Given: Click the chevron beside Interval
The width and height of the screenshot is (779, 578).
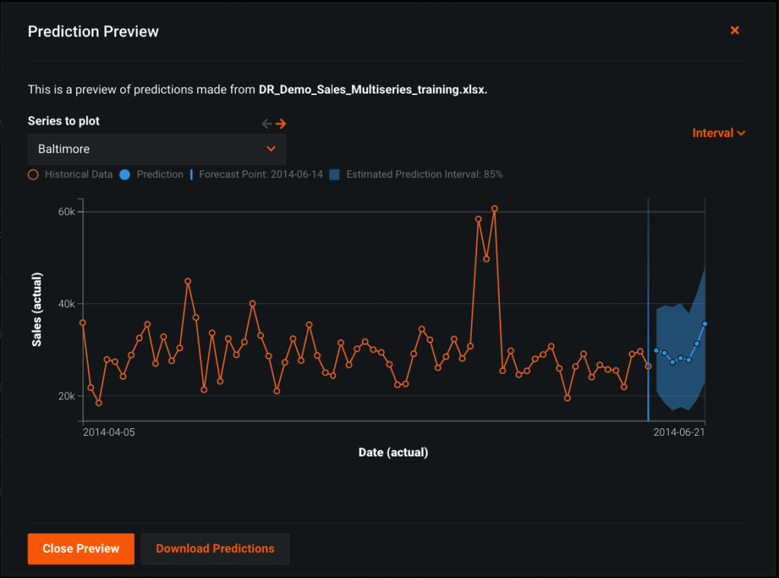Looking at the screenshot, I should 742,133.
